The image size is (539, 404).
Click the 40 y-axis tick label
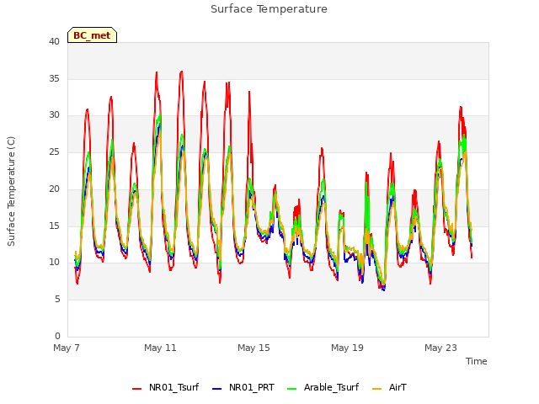click(54, 41)
